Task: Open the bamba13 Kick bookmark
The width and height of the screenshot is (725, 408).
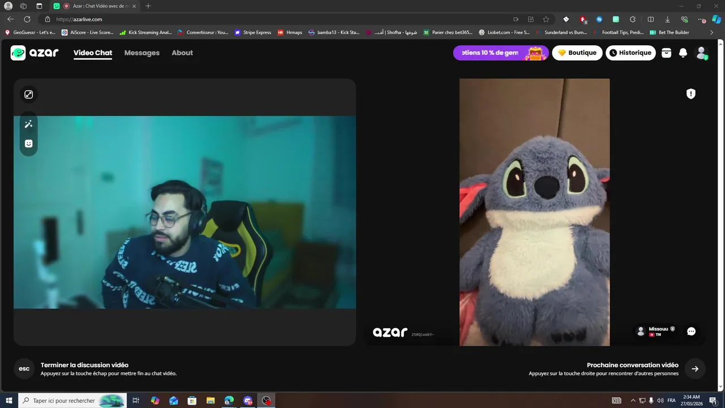Action: pyautogui.click(x=334, y=32)
